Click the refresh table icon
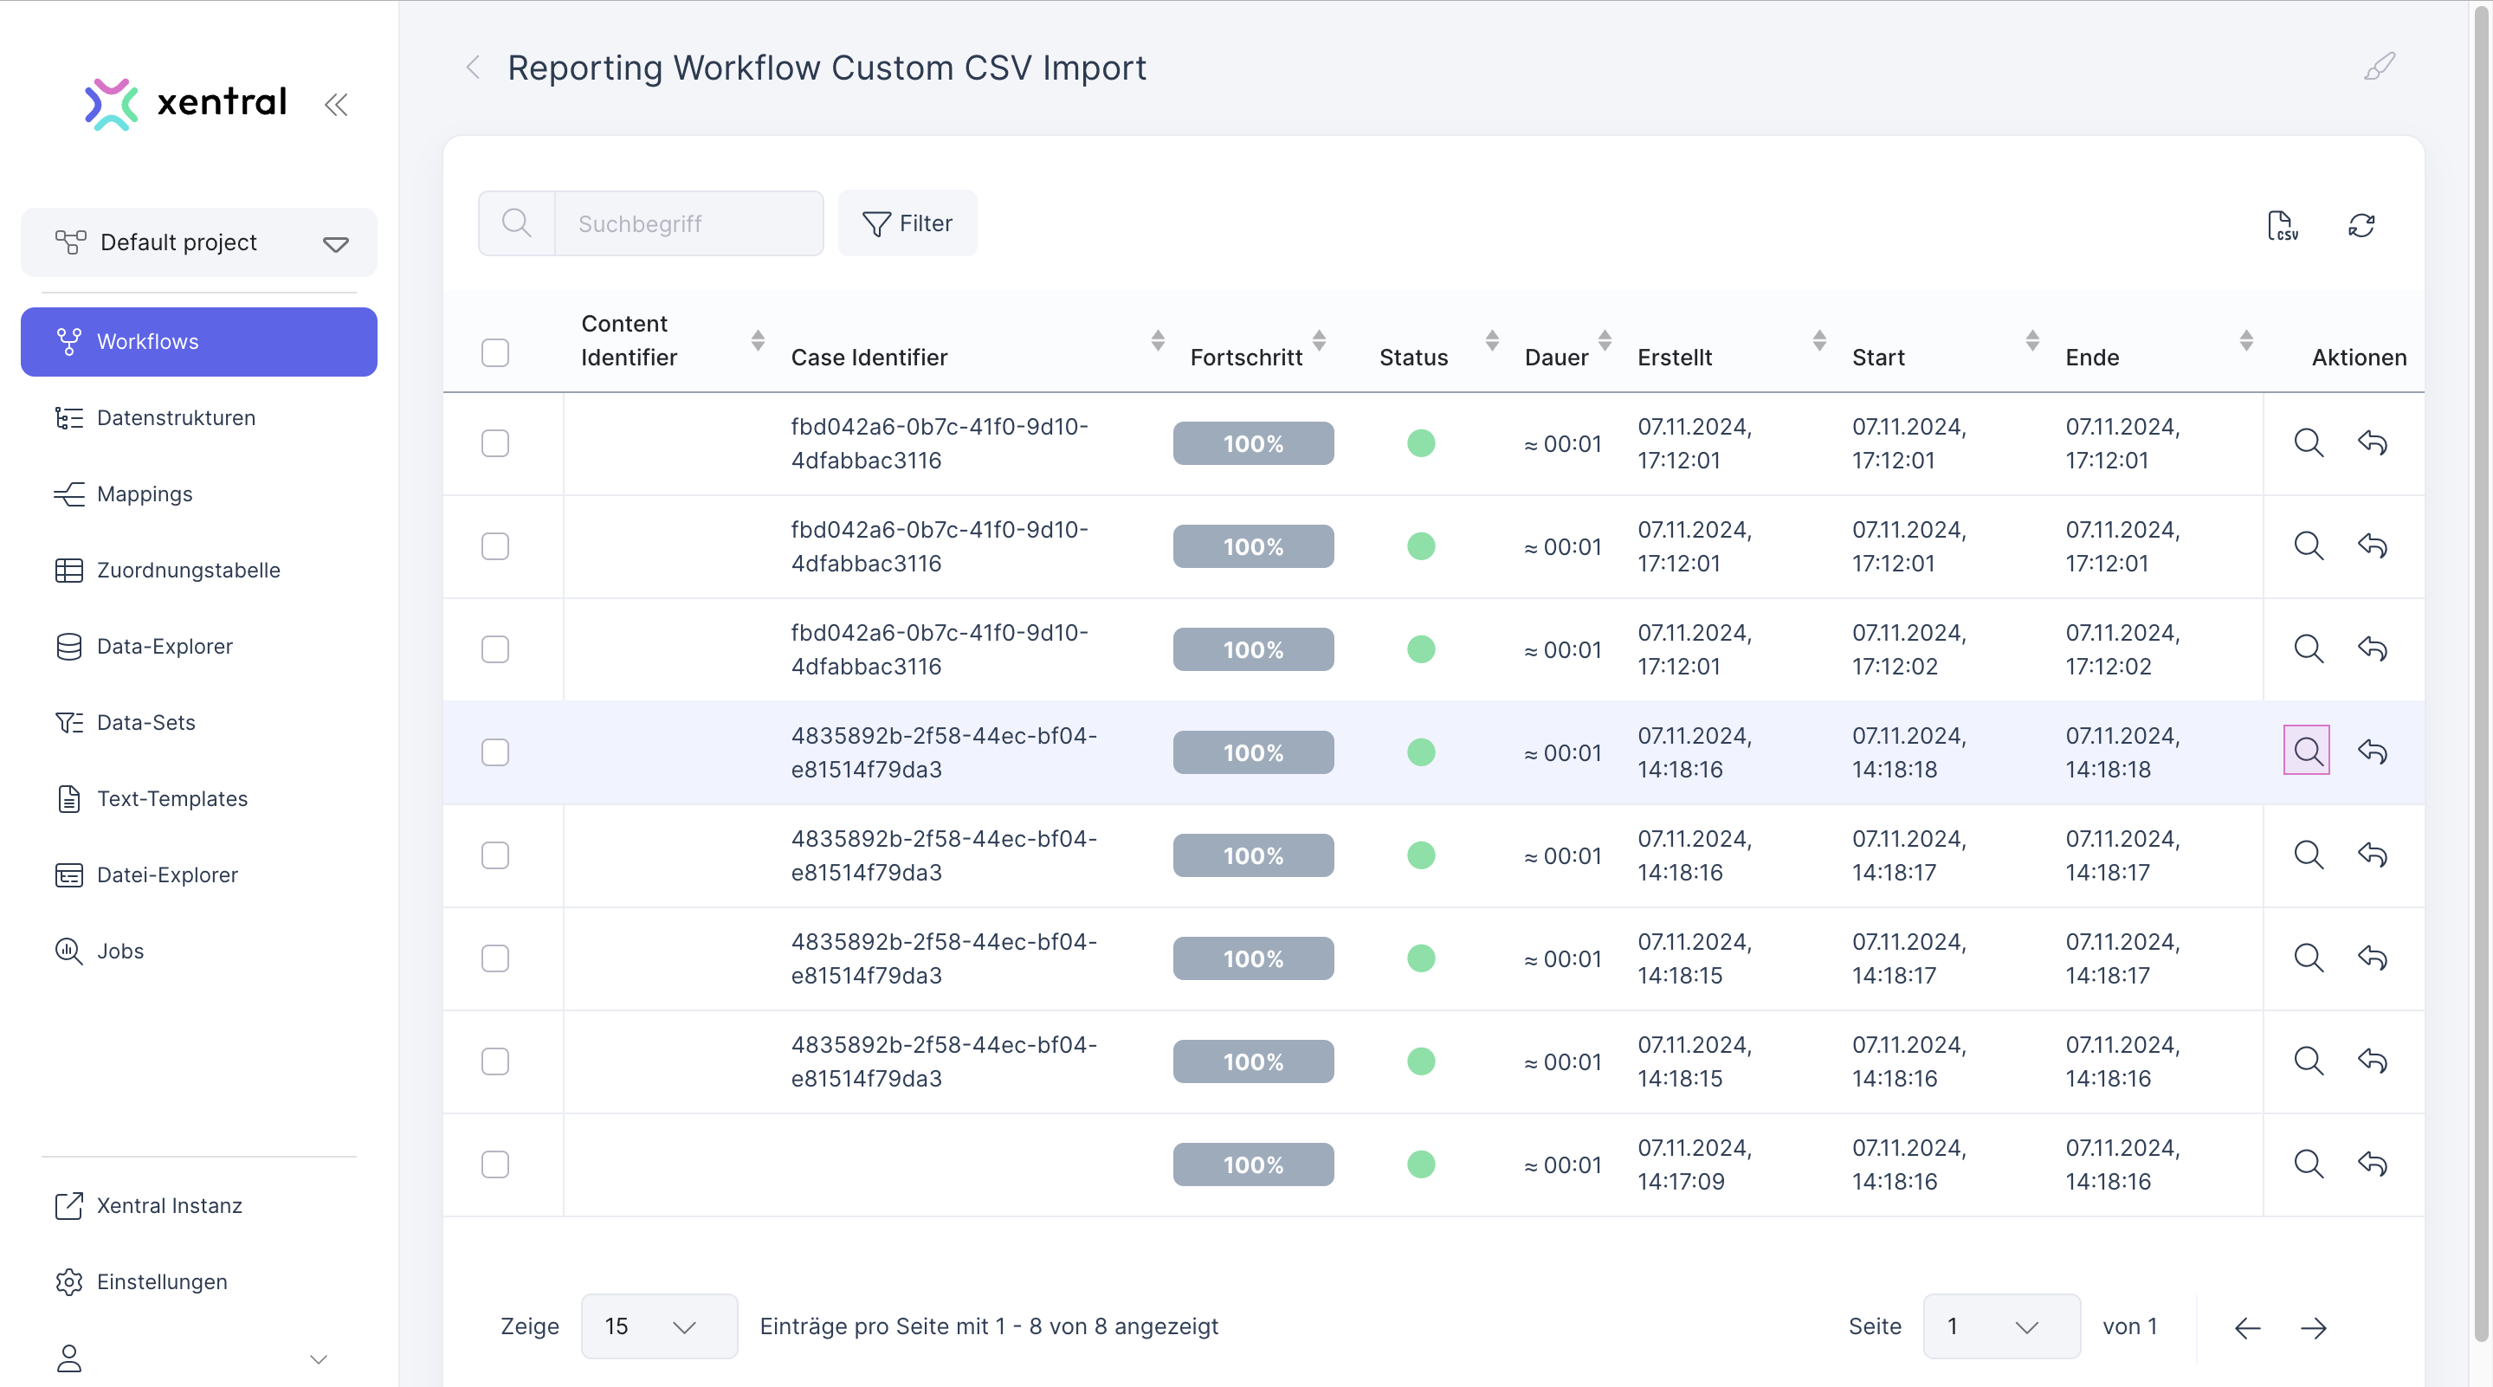Image resolution: width=2493 pixels, height=1387 pixels. (x=2361, y=225)
